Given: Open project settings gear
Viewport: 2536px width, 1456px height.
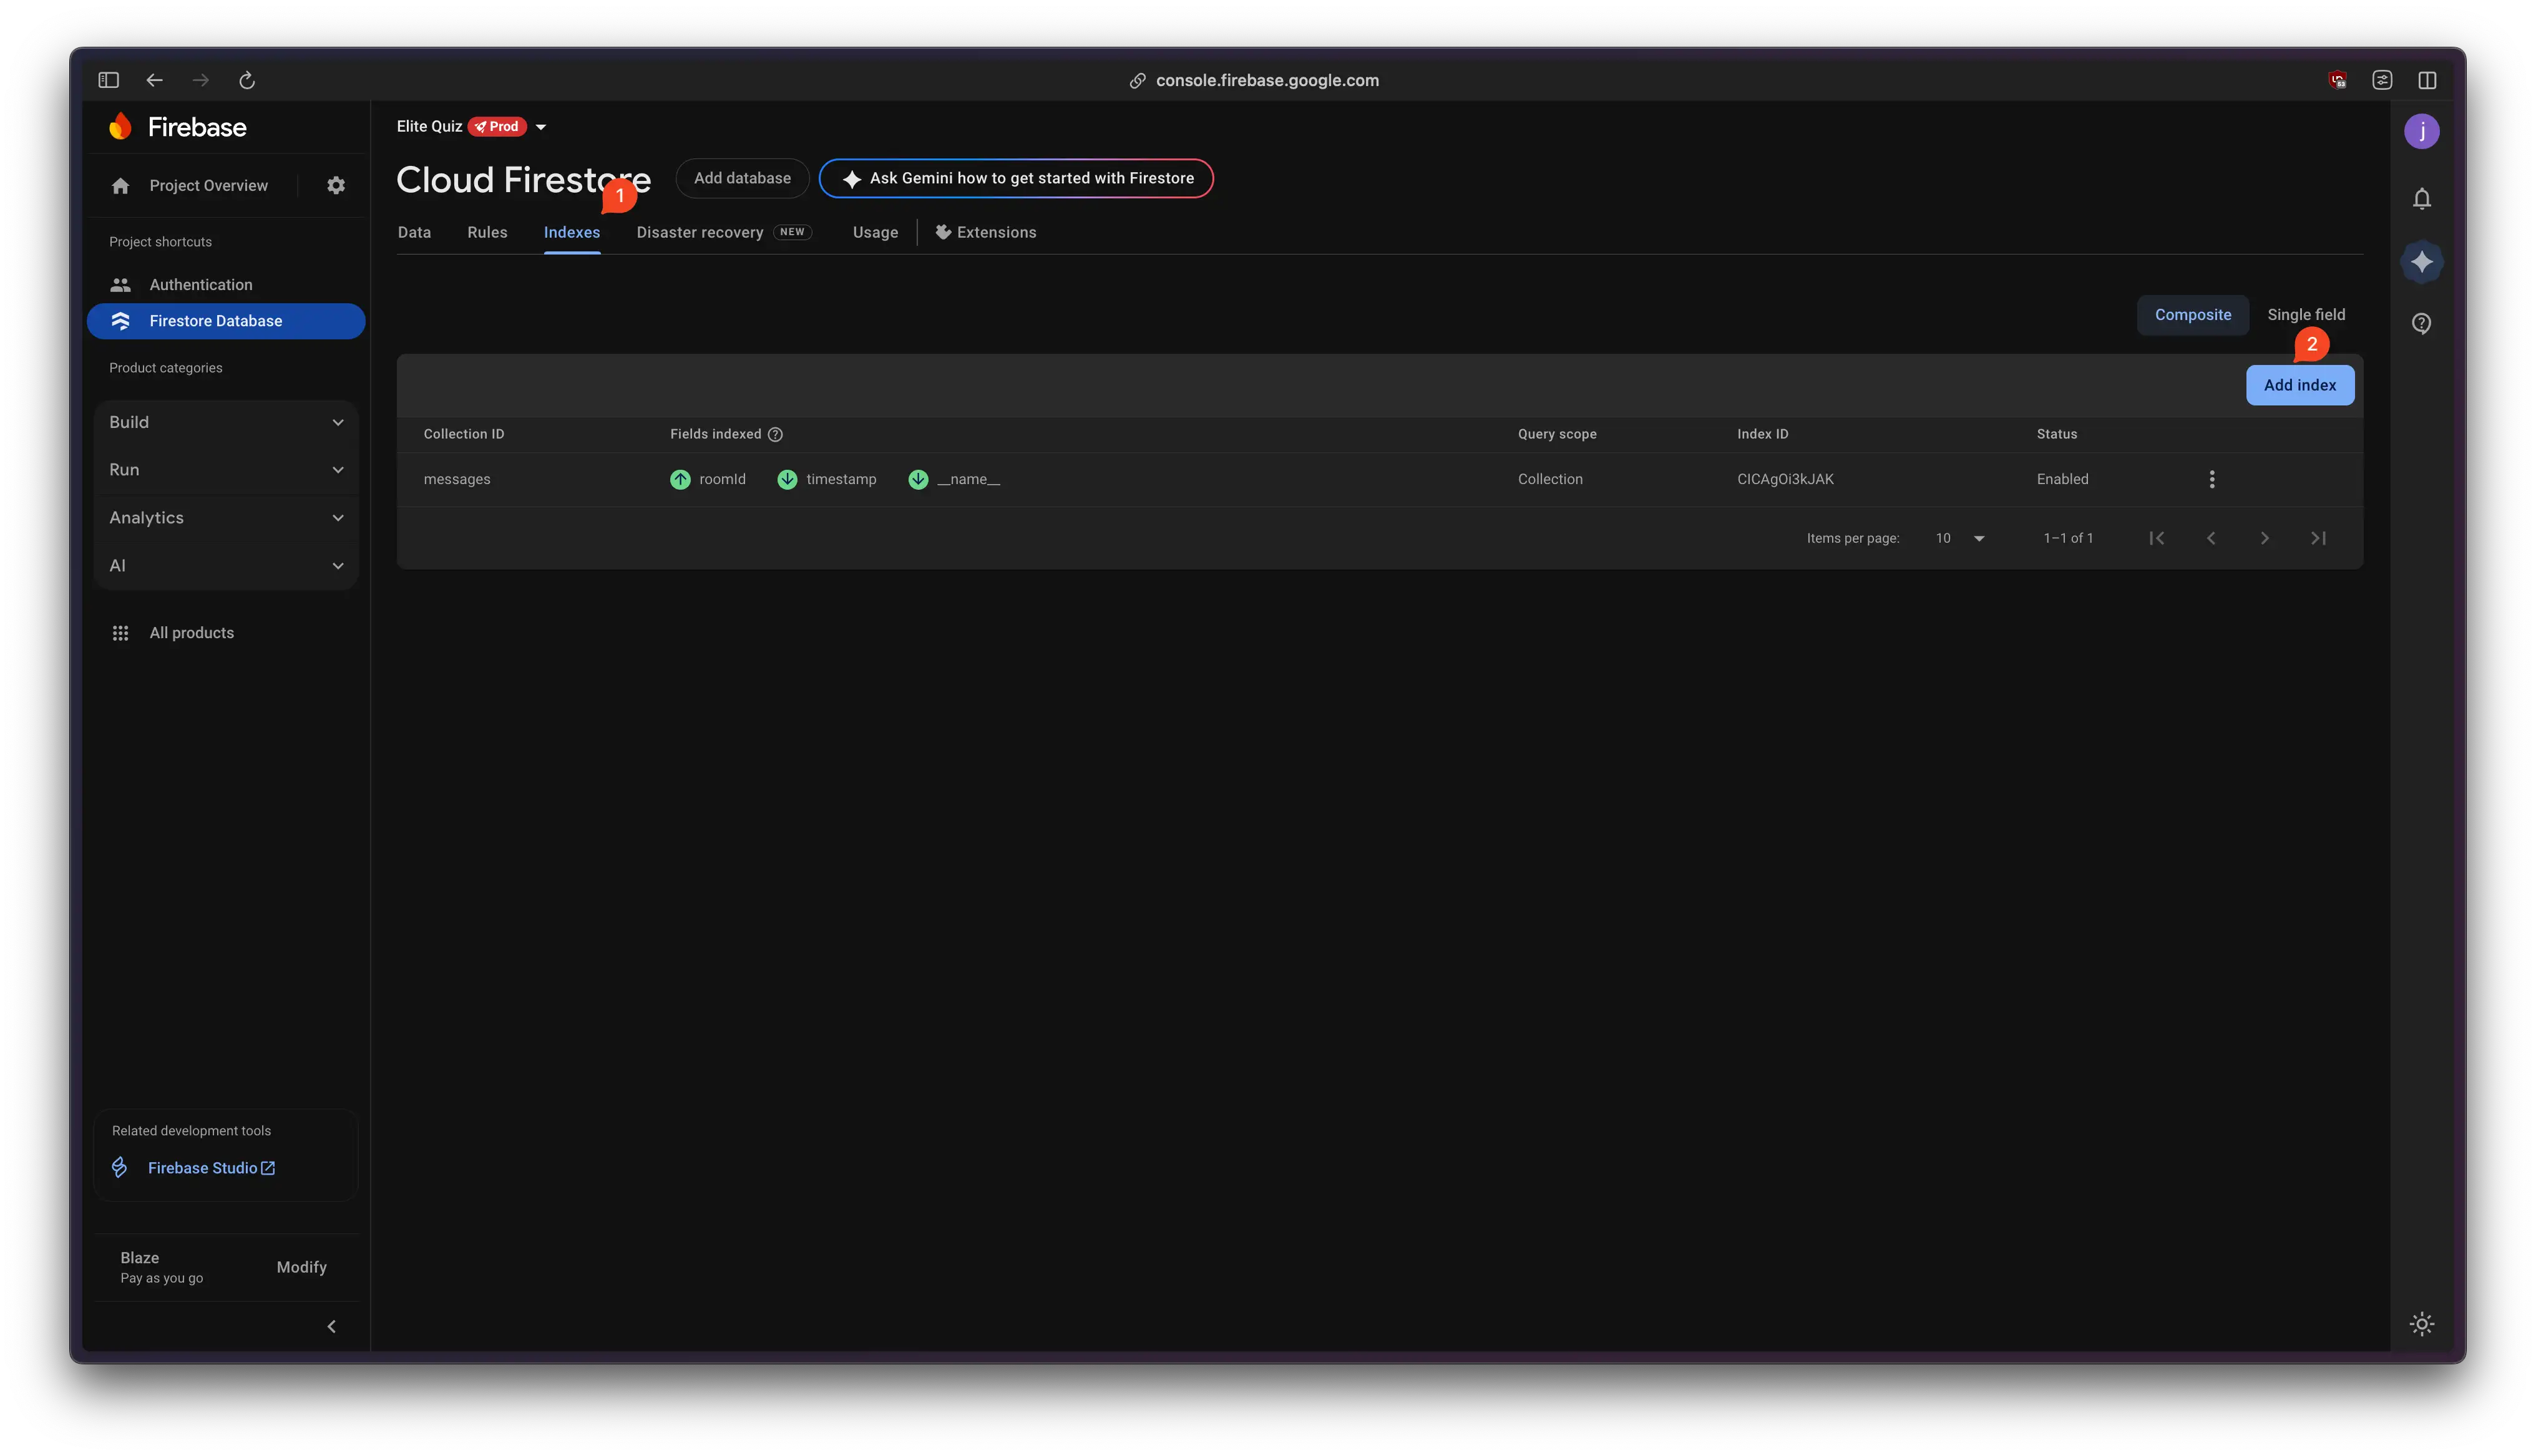Looking at the screenshot, I should pos(336,185).
